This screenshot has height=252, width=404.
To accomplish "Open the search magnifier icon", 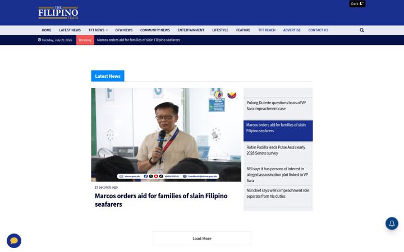I will (362, 30).
